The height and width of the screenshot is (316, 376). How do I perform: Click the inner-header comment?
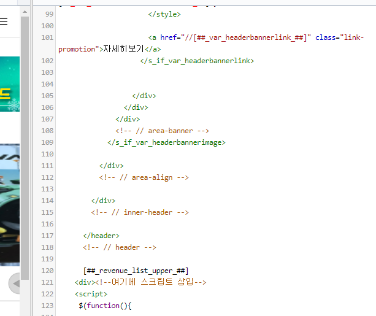140,212
